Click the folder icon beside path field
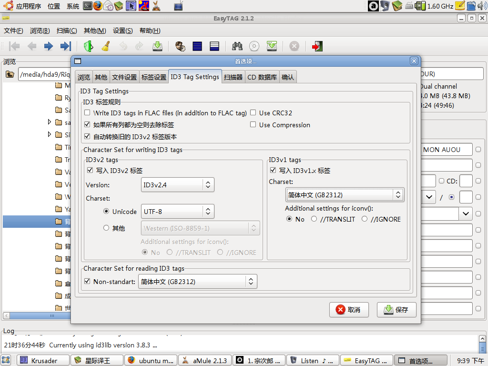 [10, 74]
